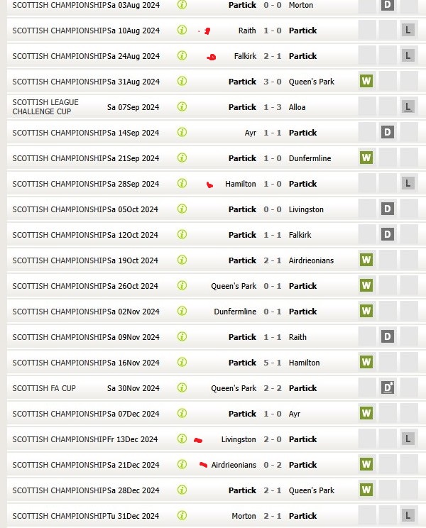
Task: Open info icon for Scottish FA Cup match
Action: tap(182, 388)
